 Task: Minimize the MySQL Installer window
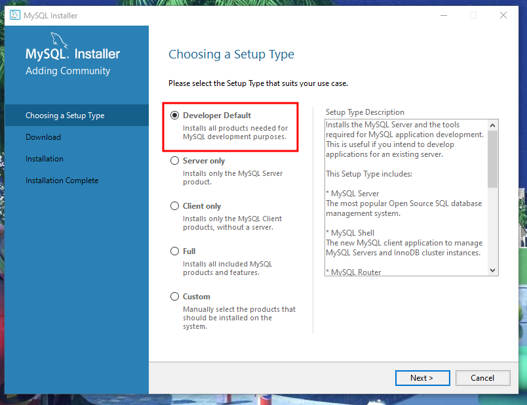[444, 15]
